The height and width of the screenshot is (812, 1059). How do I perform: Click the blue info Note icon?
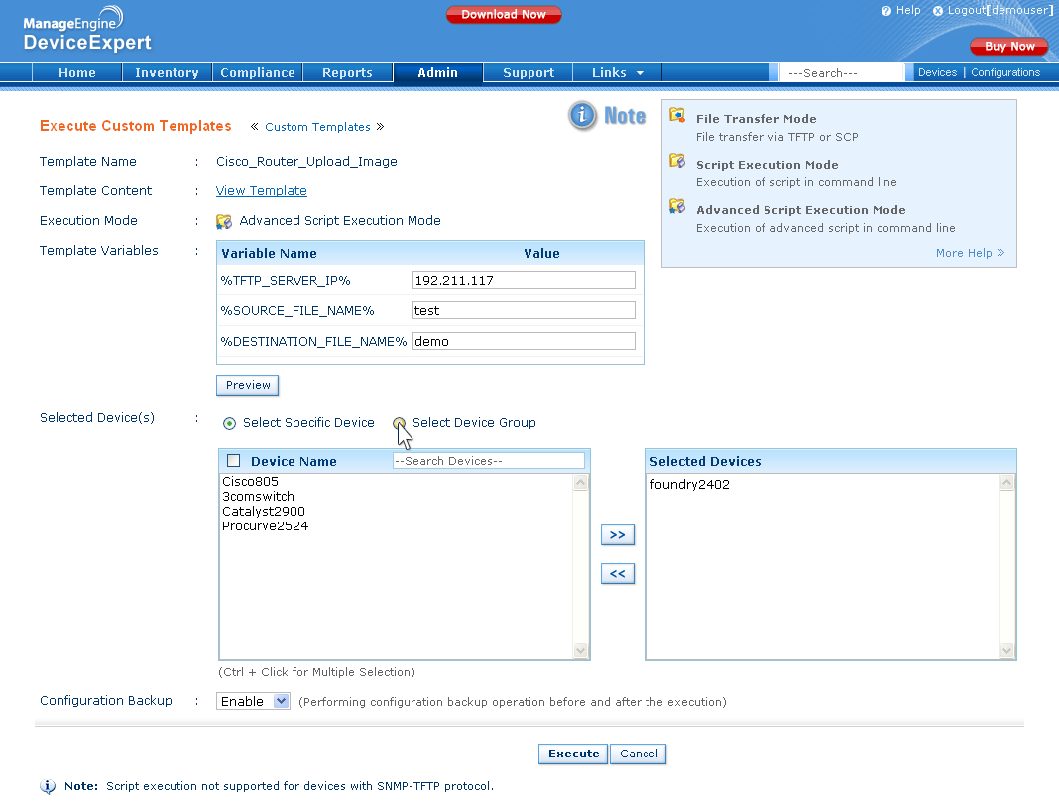click(583, 116)
